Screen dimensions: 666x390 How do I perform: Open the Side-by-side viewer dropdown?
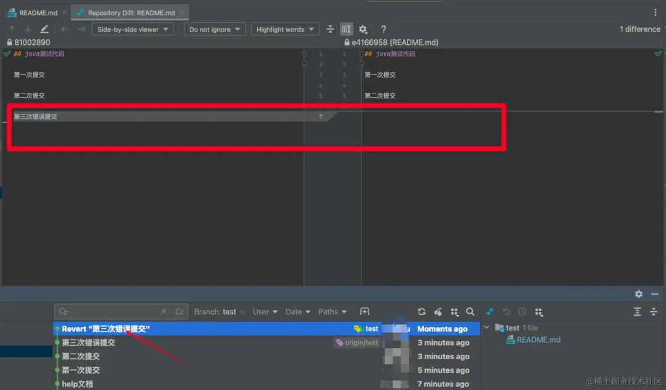pyautogui.click(x=133, y=30)
